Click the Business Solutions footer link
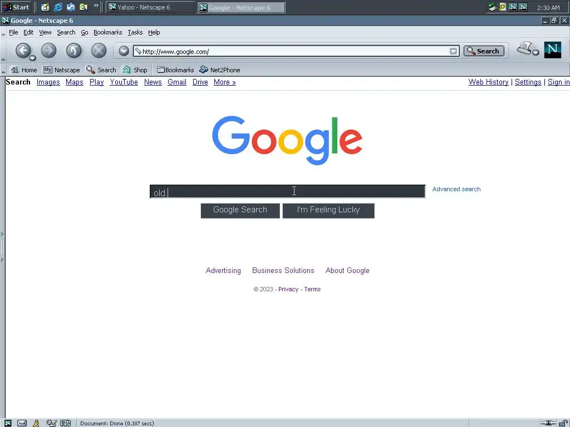Screen dimensions: 570x427 (x=283, y=271)
